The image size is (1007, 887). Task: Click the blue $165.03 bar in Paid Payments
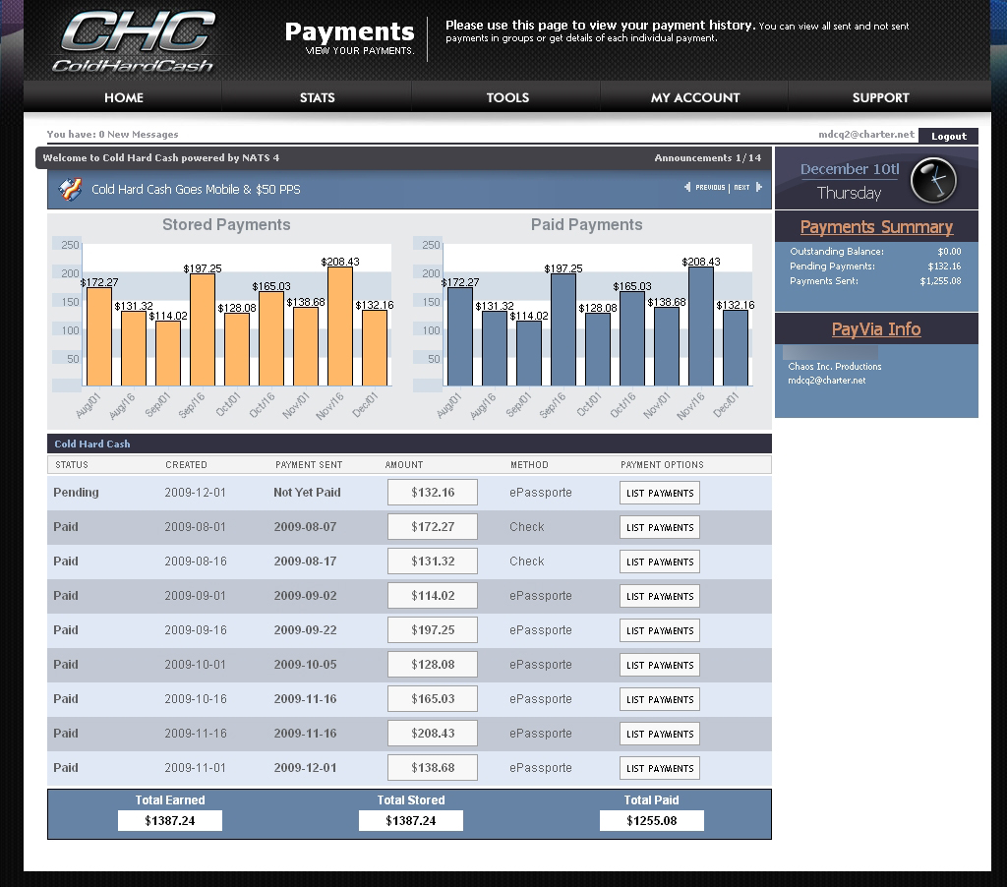pyautogui.click(x=632, y=338)
